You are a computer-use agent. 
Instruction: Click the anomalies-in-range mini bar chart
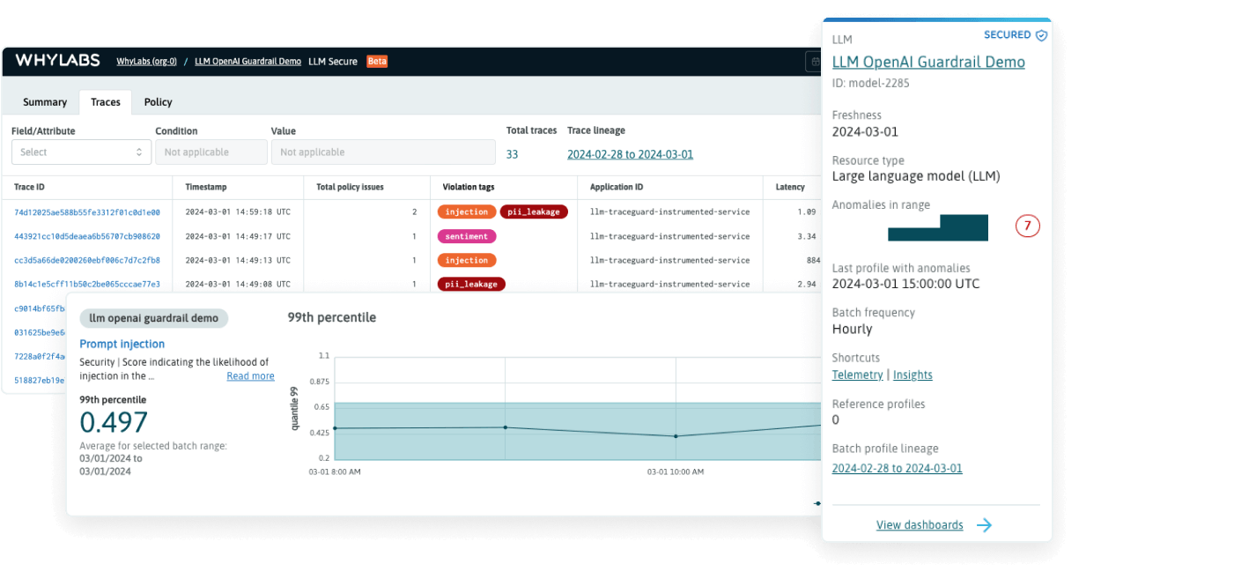click(x=937, y=227)
